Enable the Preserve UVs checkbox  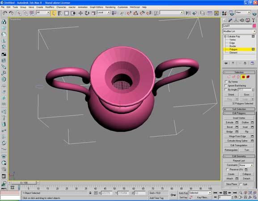pyautogui.click(x=228, y=169)
